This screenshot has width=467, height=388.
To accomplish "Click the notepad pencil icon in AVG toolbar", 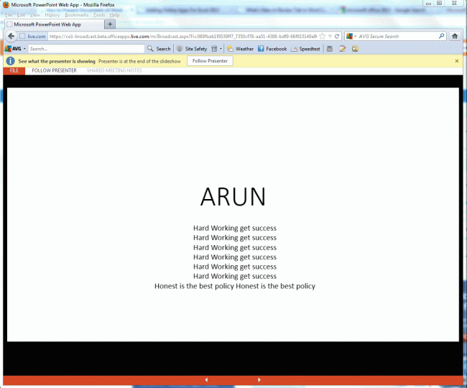I will pos(342,49).
